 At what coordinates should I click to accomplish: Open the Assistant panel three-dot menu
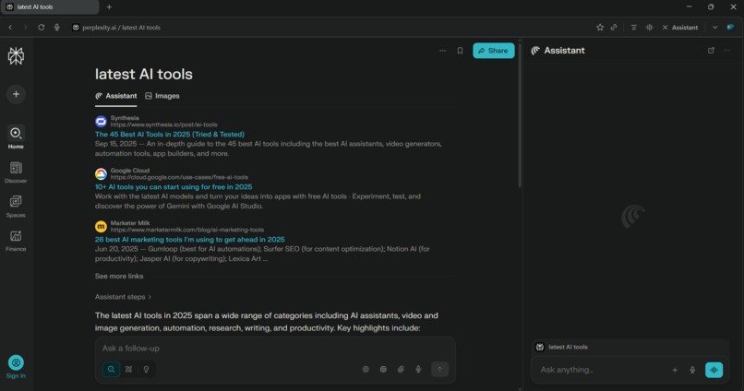726,50
